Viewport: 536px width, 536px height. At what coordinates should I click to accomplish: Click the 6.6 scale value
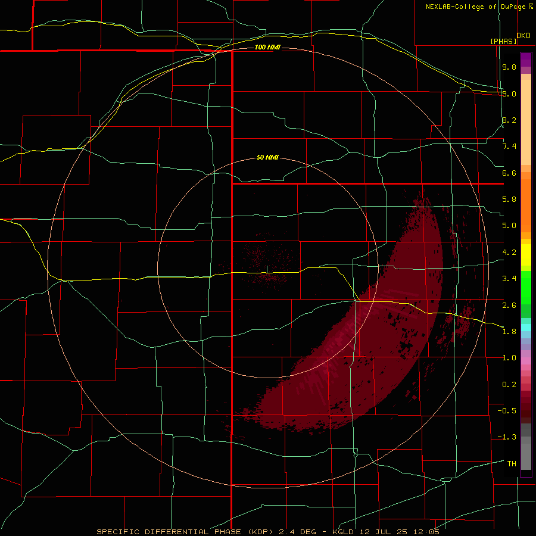pyautogui.click(x=509, y=173)
